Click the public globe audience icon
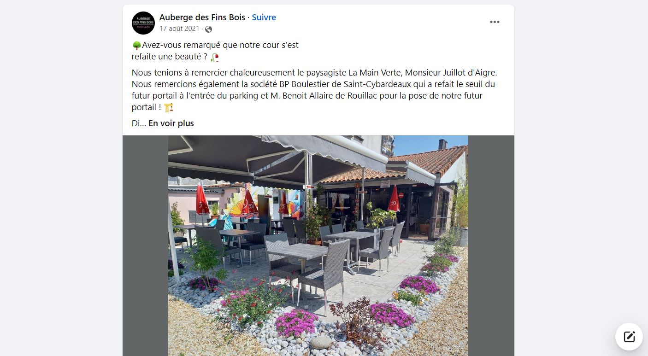The height and width of the screenshot is (356, 648). coord(208,29)
